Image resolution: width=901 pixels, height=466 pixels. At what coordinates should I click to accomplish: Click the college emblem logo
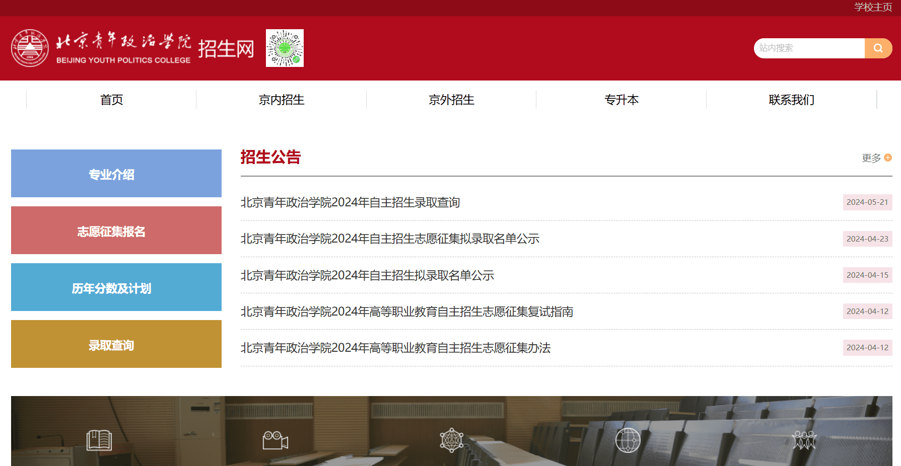tap(30, 48)
